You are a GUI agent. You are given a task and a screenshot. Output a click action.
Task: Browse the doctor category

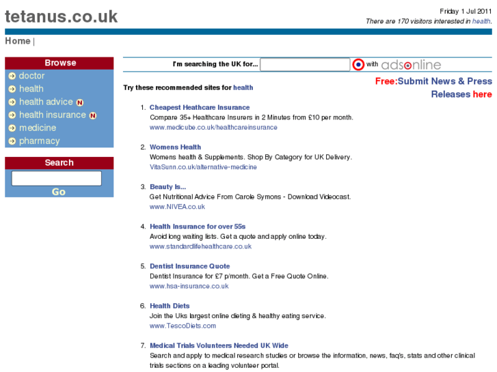point(31,76)
